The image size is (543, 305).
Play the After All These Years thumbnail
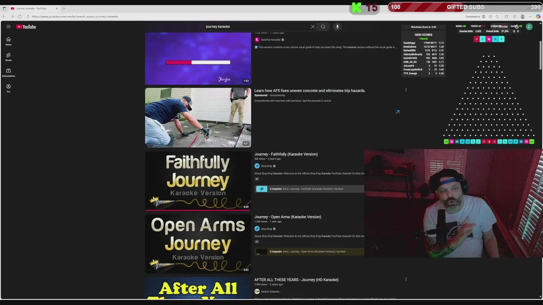tap(198, 288)
